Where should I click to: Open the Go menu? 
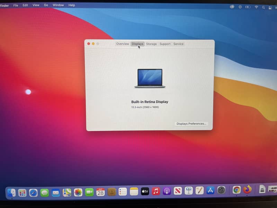46,5
